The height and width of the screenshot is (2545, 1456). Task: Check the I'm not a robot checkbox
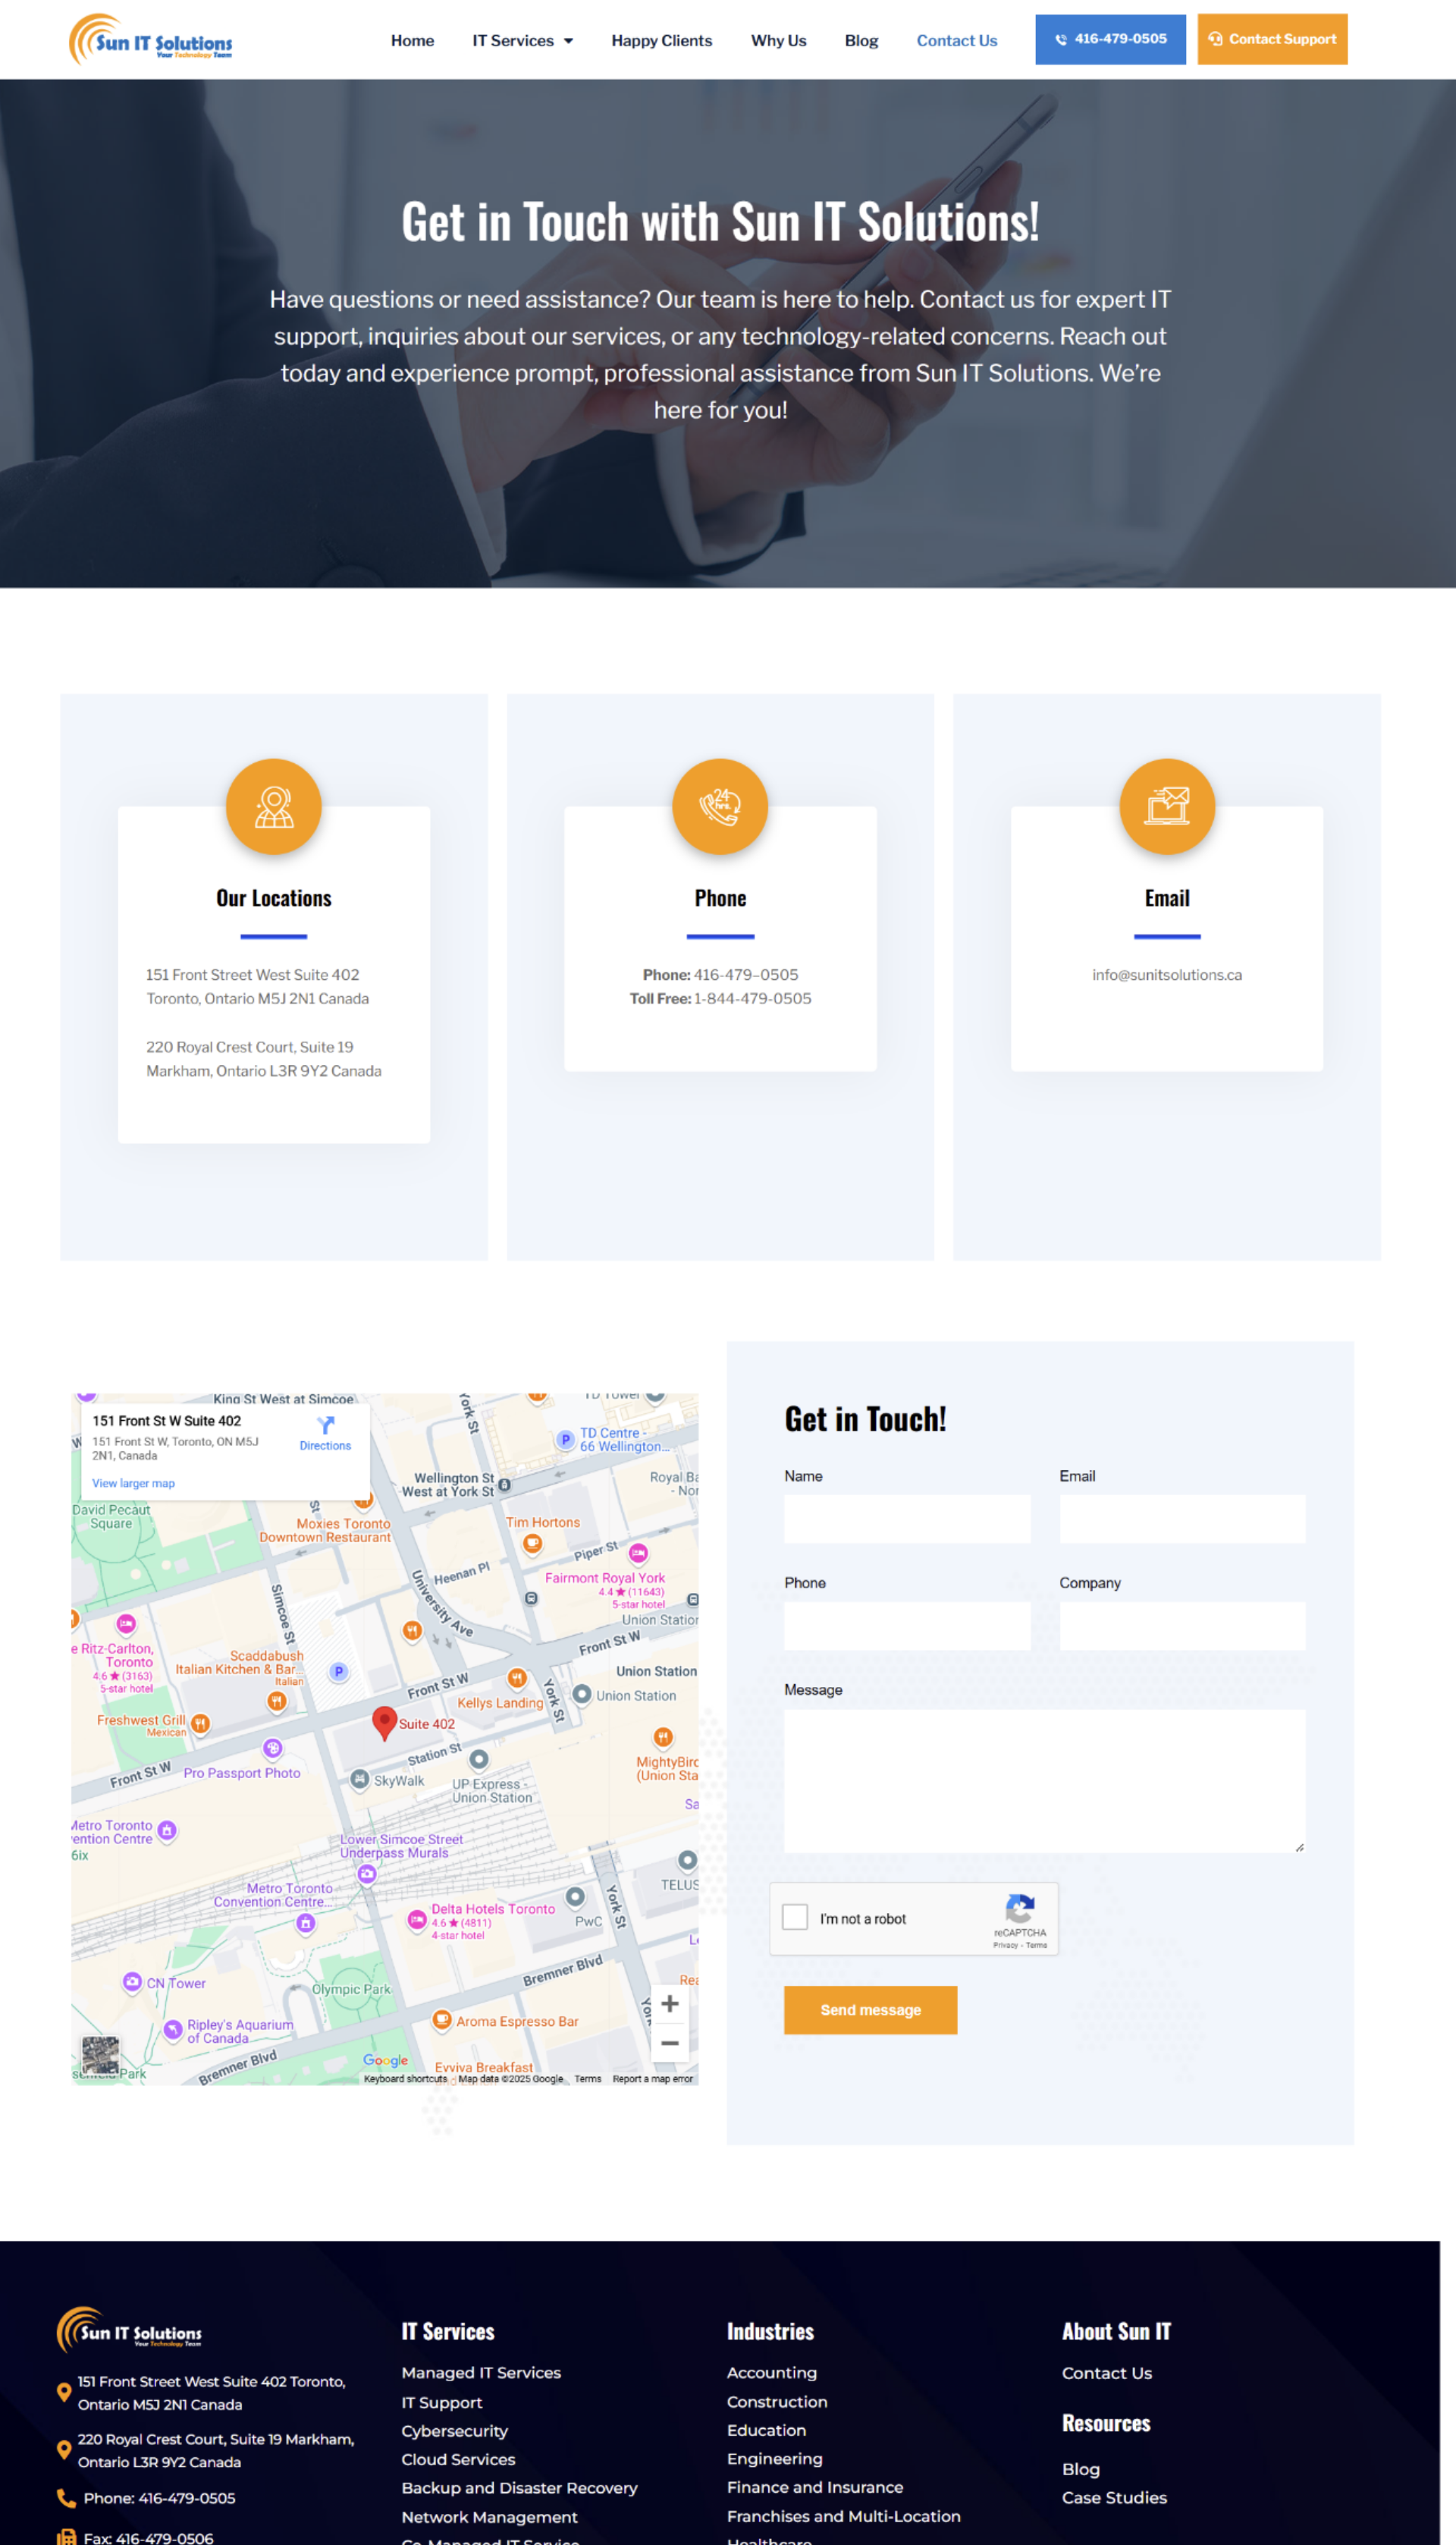(795, 1917)
